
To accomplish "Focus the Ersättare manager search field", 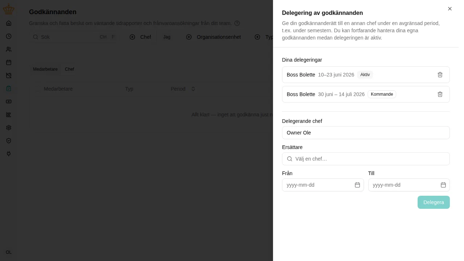I will click(x=366, y=159).
